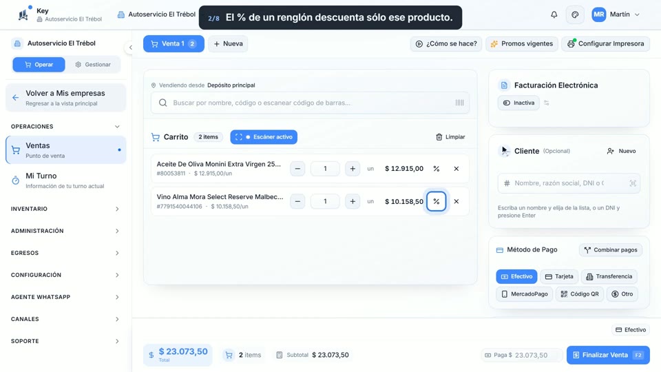Open Facturación settings sliders icon
661x372 pixels.
(x=546, y=103)
